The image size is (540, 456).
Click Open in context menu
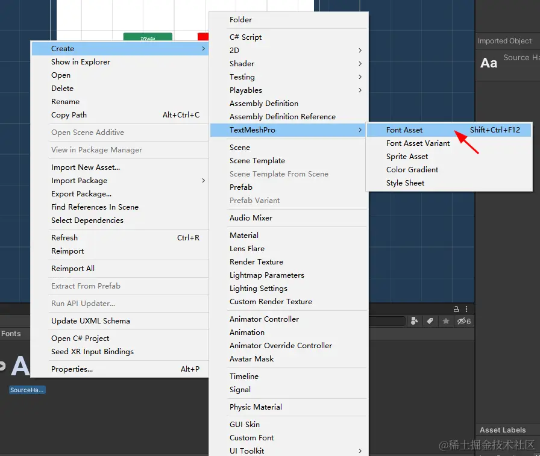coord(120,75)
